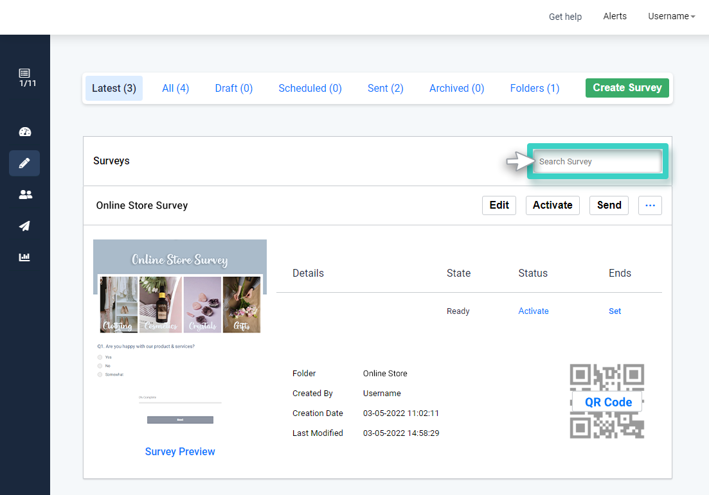Click the Activate link under Status
The height and width of the screenshot is (495, 709).
coord(533,311)
